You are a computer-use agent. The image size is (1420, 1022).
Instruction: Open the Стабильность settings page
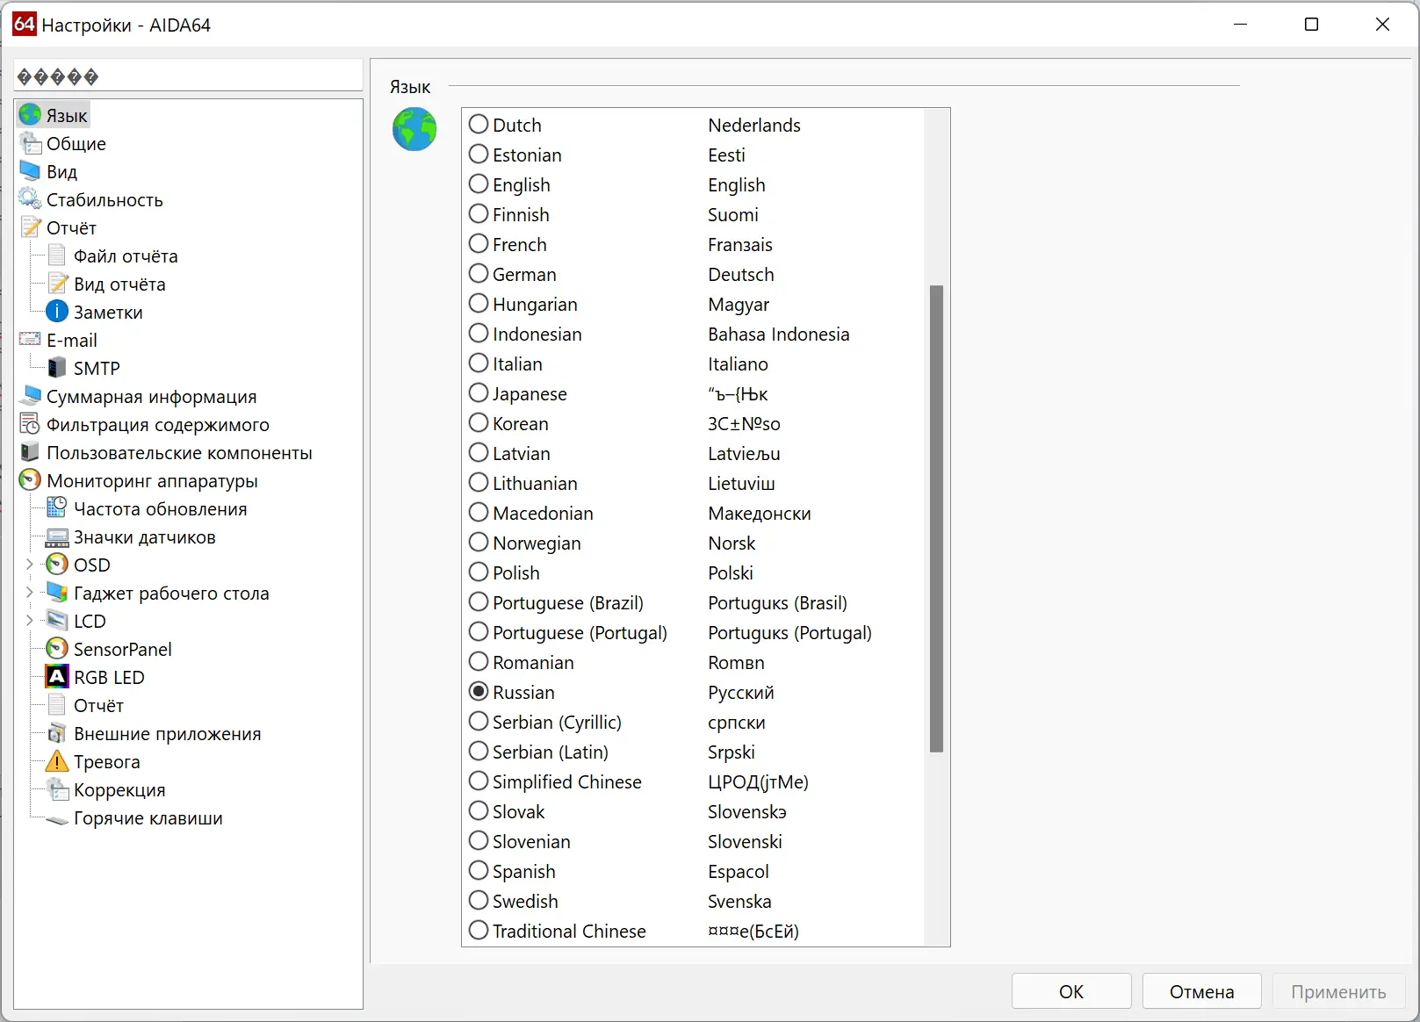pyautogui.click(x=105, y=200)
